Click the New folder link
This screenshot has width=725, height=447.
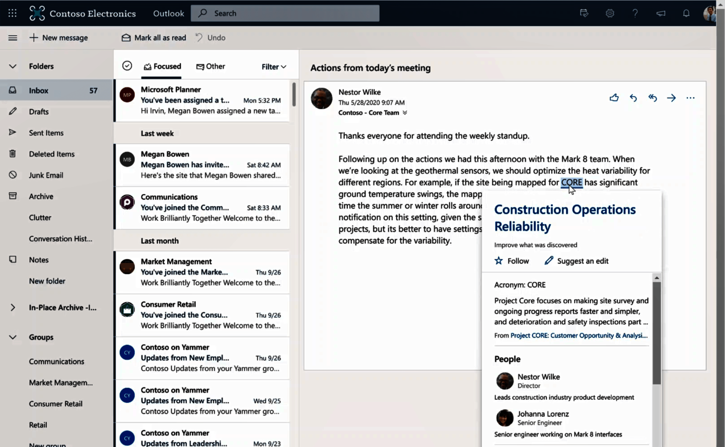coord(47,281)
